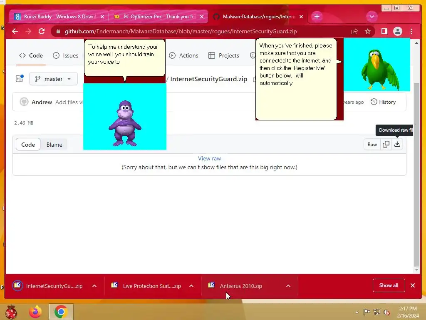Close the PC Optimizer Pro tab
Screen dimensions: 426x320
coord(202,17)
